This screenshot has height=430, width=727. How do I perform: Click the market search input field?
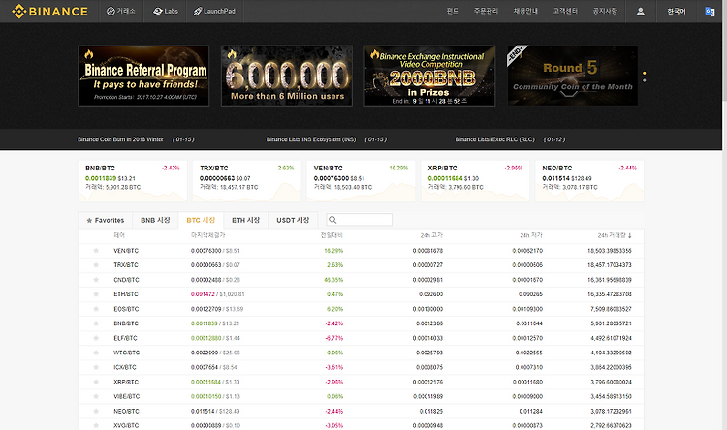point(360,220)
